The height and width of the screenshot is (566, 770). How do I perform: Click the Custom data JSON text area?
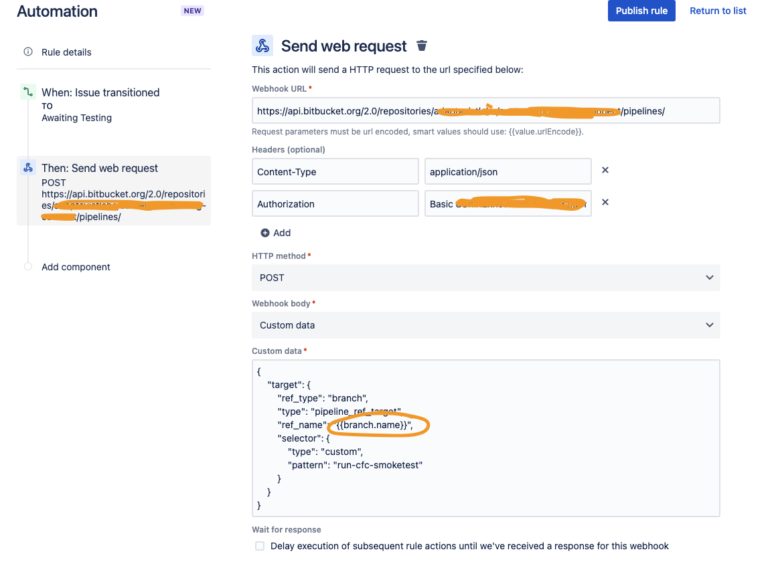(485, 438)
